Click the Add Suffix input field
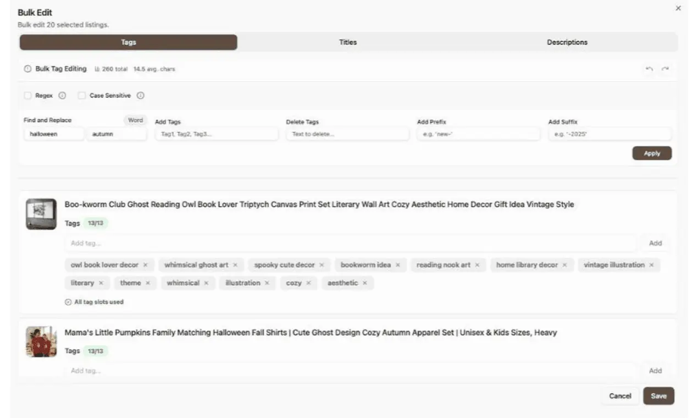This screenshot has width=698, height=418. pos(610,134)
